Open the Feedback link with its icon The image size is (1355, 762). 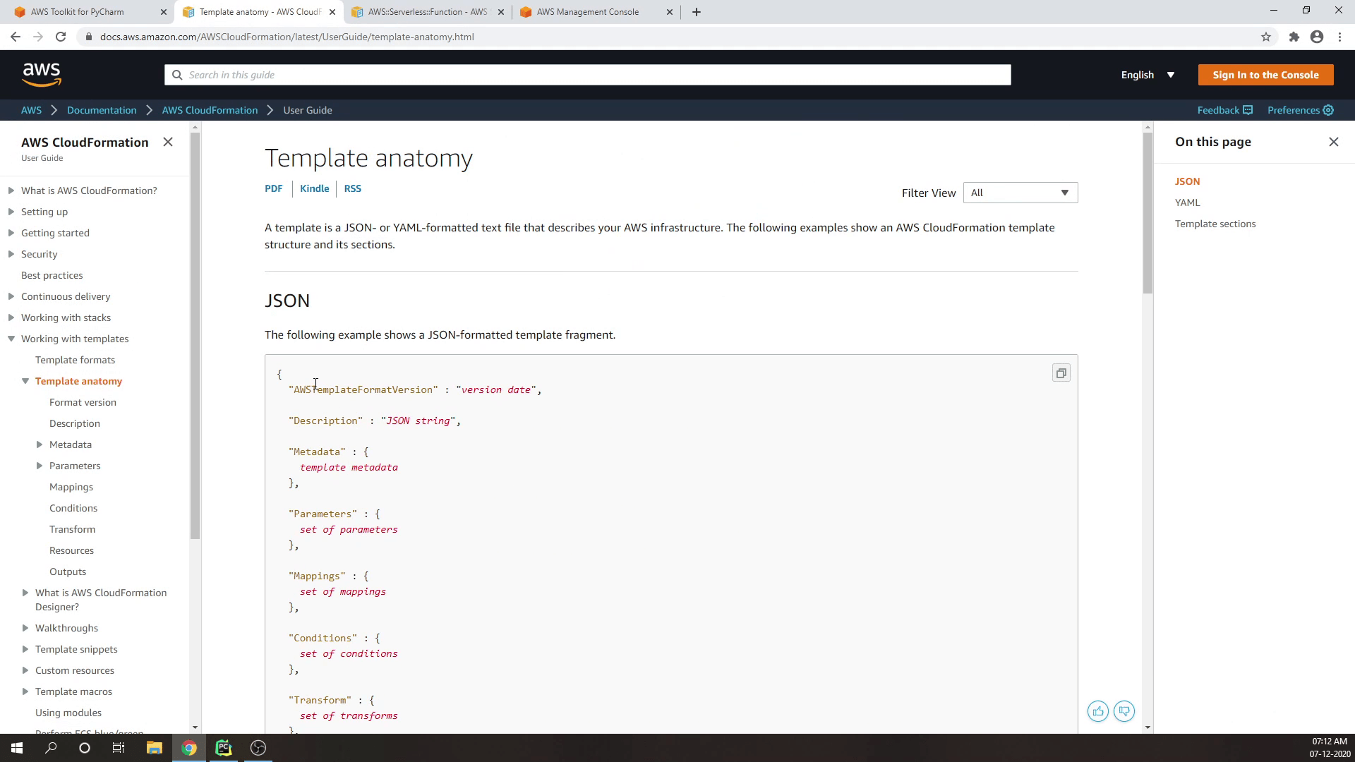1224,110
